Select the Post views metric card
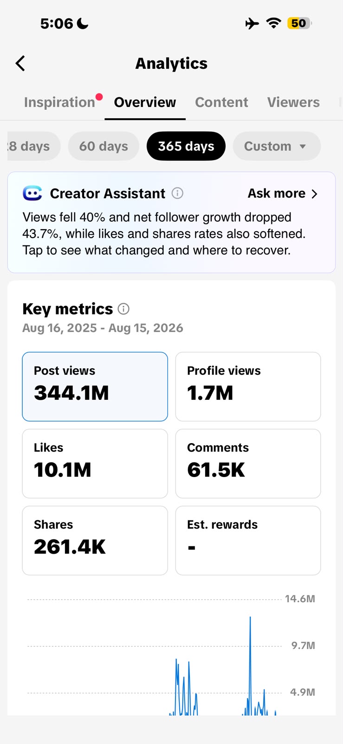The image size is (343, 744). [95, 386]
